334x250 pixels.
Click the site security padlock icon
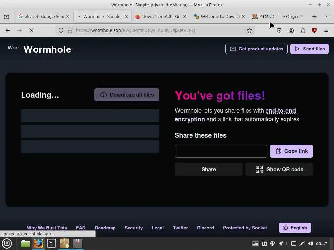pos(70,30)
